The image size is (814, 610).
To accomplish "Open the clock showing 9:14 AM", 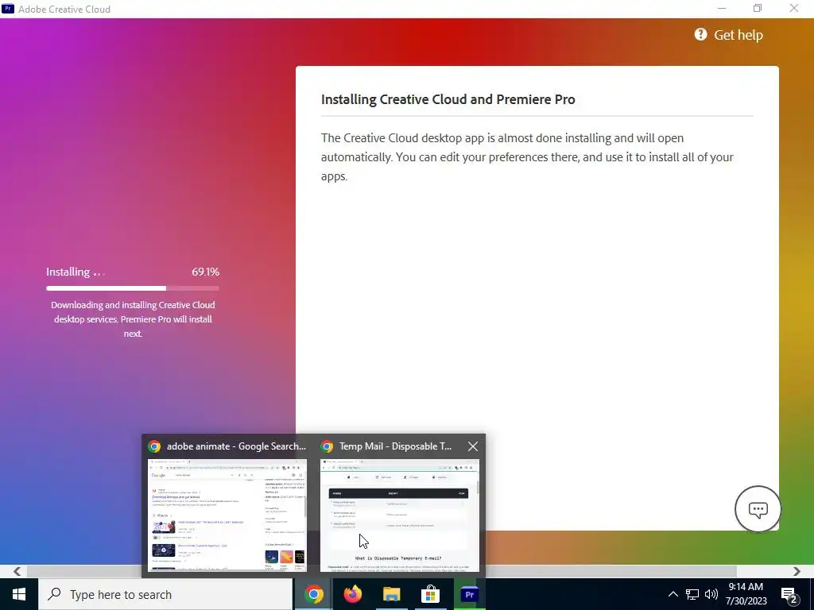I will click(x=746, y=594).
